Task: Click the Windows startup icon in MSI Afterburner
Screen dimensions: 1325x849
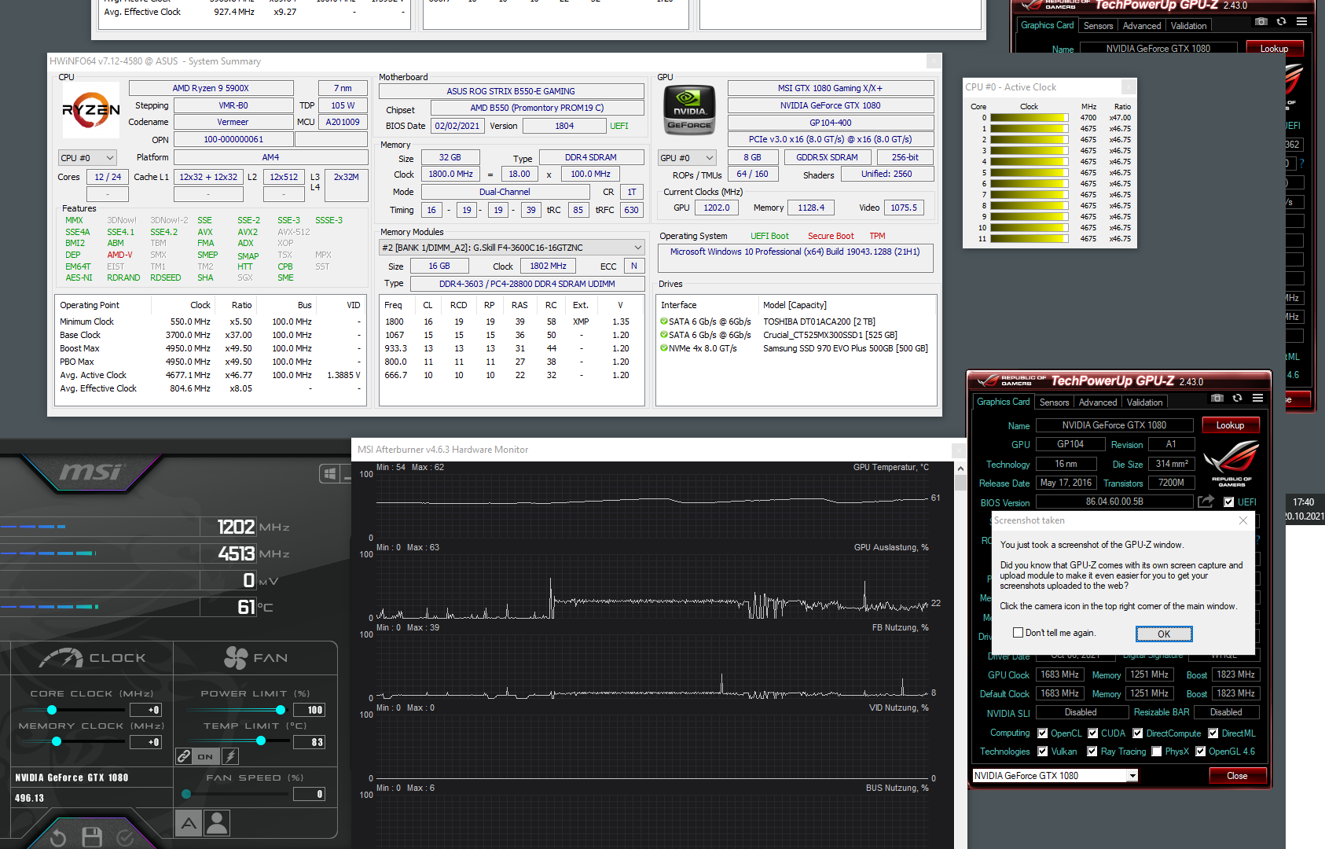Action: [x=330, y=473]
